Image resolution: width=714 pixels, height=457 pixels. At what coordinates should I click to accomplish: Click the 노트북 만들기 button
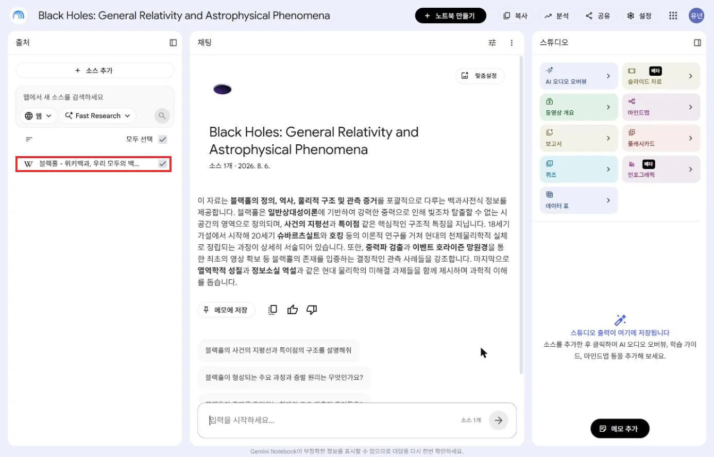coord(451,16)
